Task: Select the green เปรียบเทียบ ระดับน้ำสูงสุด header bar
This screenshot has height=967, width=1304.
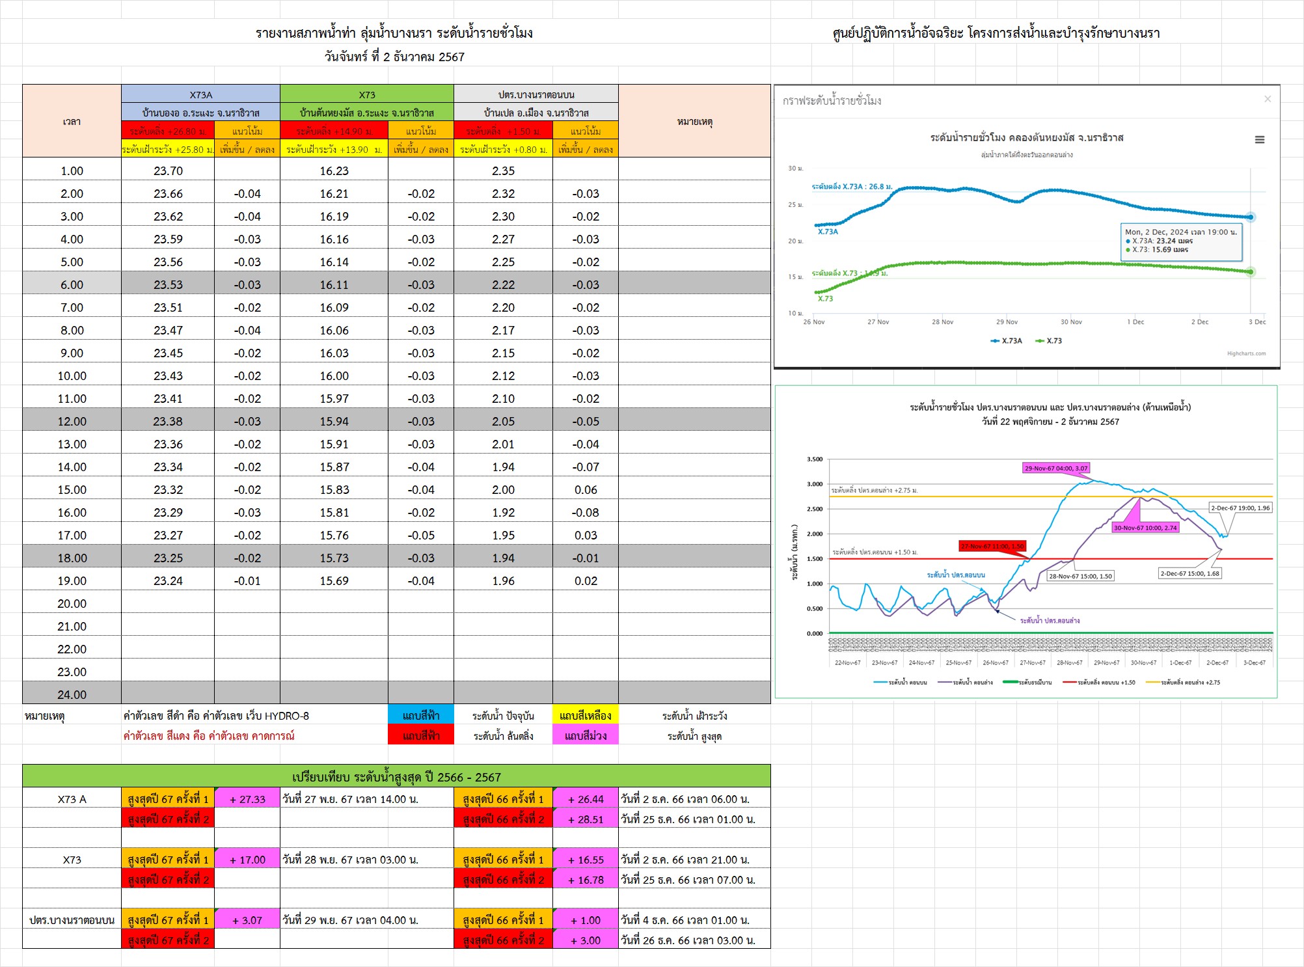Action: tap(396, 776)
